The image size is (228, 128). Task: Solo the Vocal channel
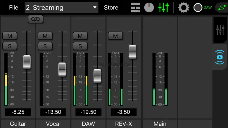[x=45, y=46]
